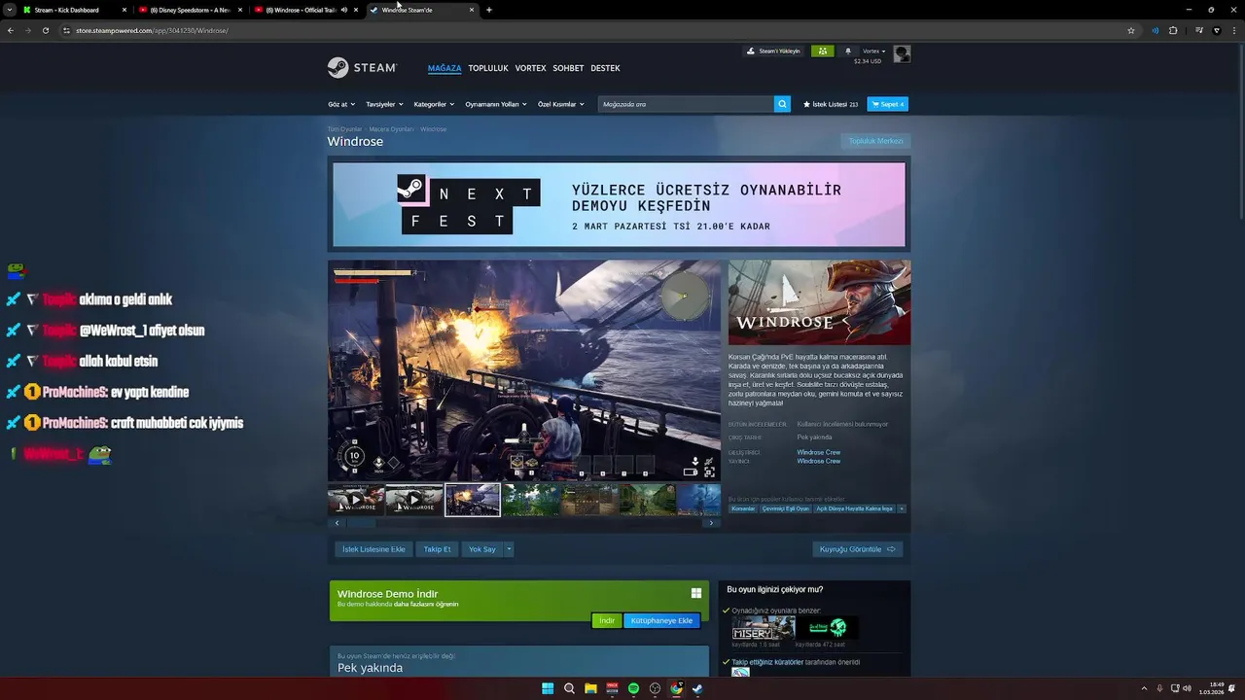This screenshot has width=1245, height=700.
Task: Click the Steam'i Yükleyin install button
Action: tap(774, 51)
